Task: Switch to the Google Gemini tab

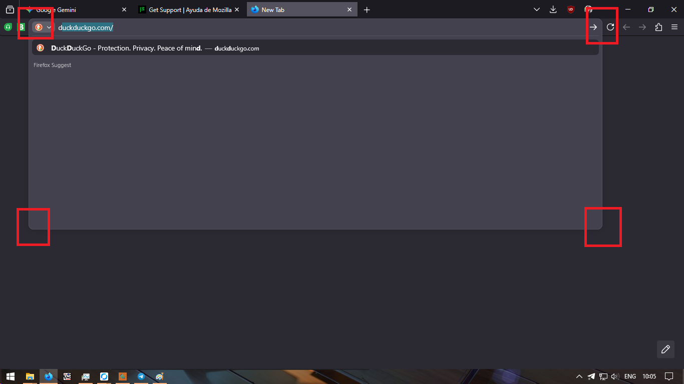Action: [76, 9]
